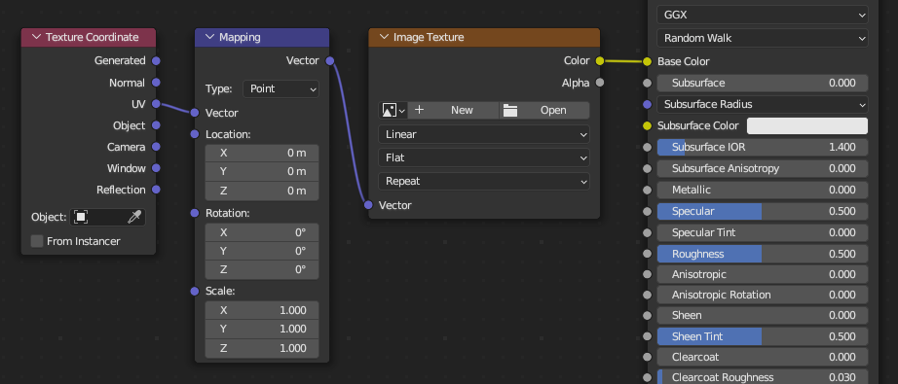Click the Scale input socket
The width and height of the screenshot is (898, 384).
pos(195,292)
